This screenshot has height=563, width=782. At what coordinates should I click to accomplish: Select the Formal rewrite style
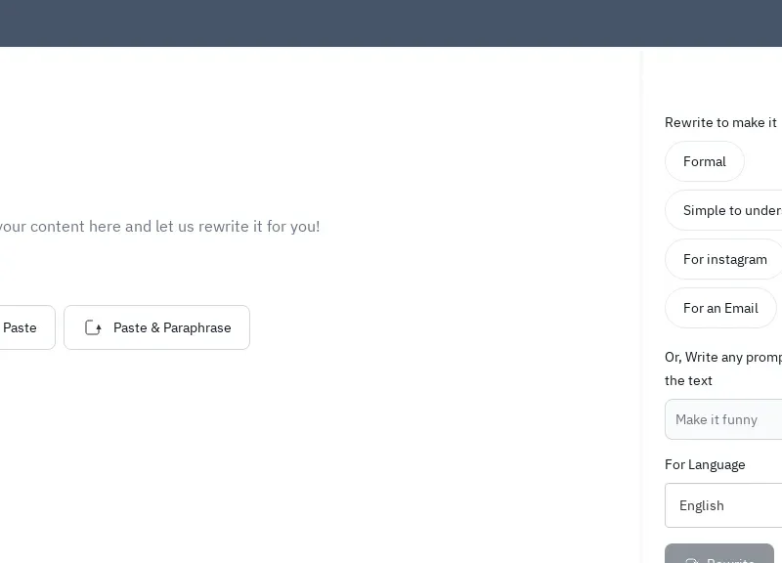pos(705,162)
